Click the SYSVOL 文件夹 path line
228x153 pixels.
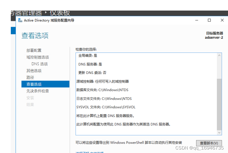(106, 107)
